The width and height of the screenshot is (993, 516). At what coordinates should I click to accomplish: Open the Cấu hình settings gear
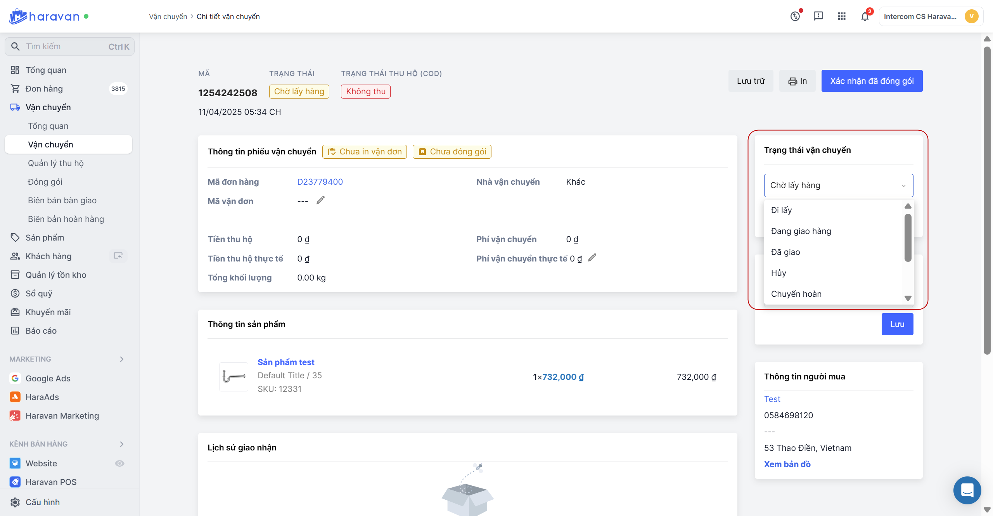point(15,502)
